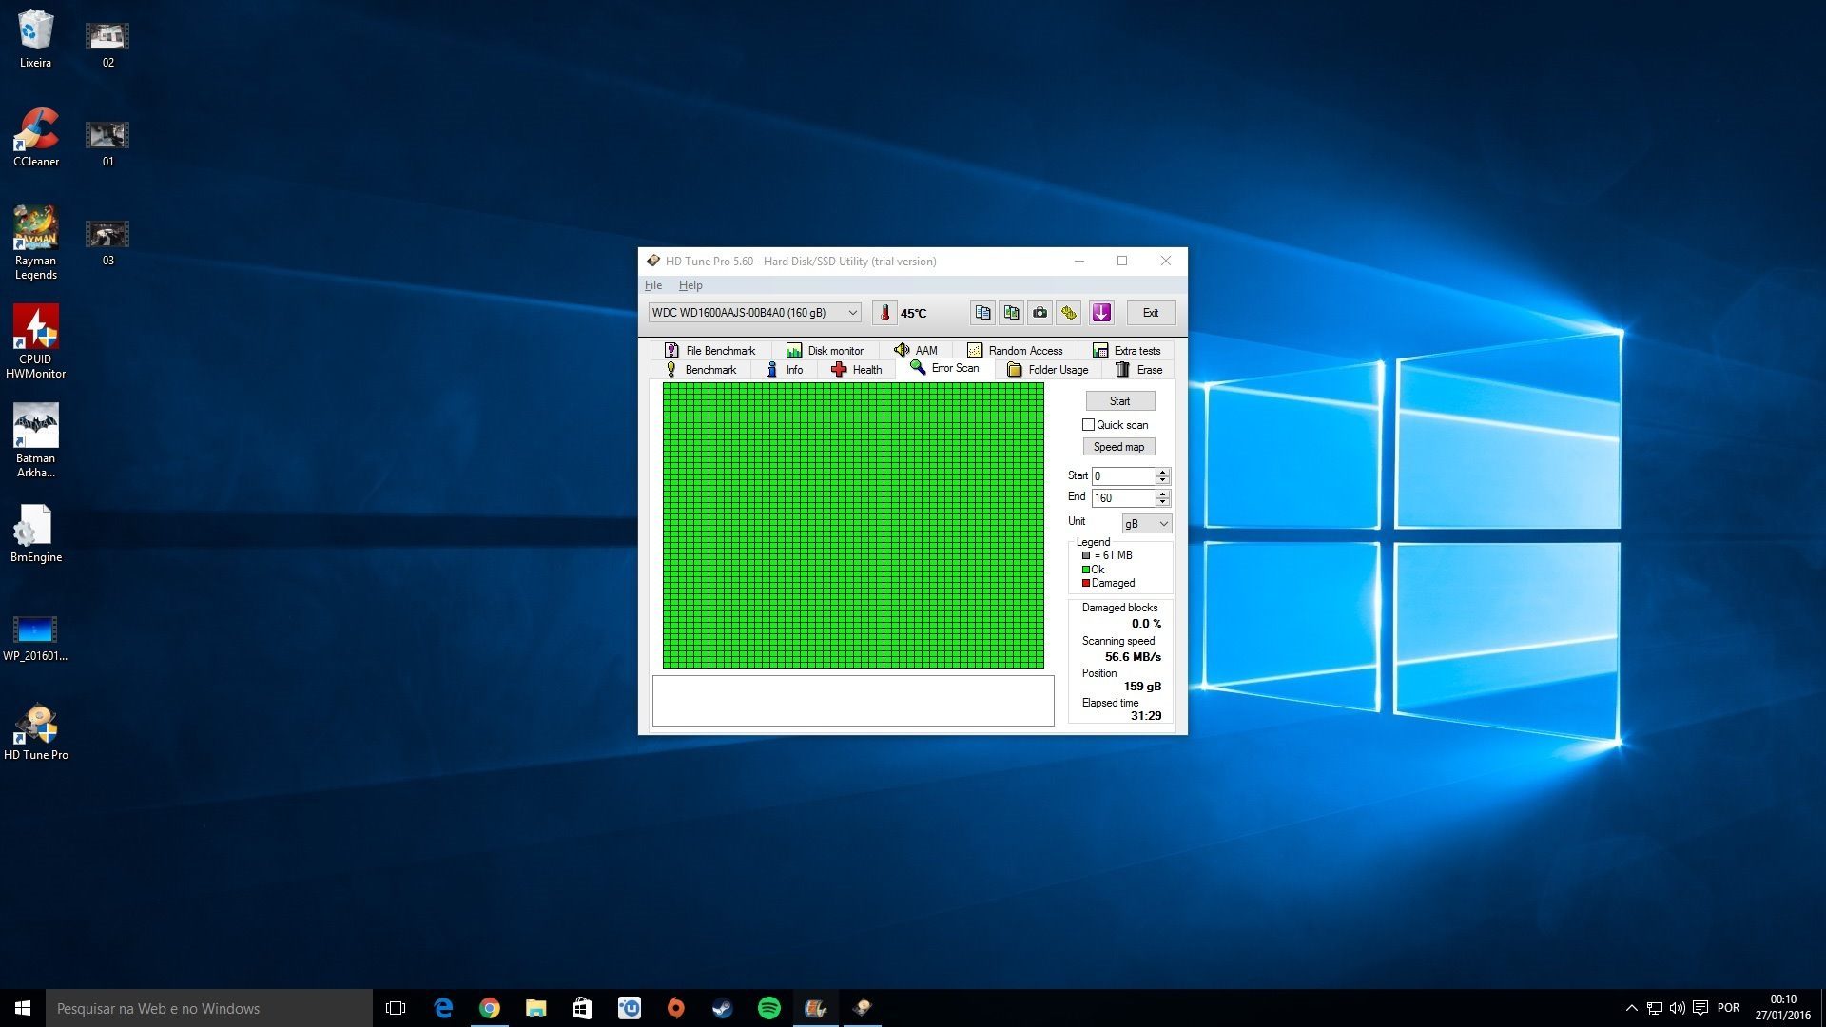Switch to the Erase tab
This screenshot has width=1826, height=1027.
(x=1138, y=370)
